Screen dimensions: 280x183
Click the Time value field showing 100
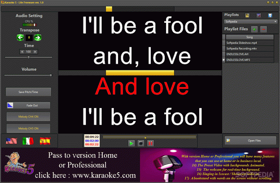pos(28,52)
